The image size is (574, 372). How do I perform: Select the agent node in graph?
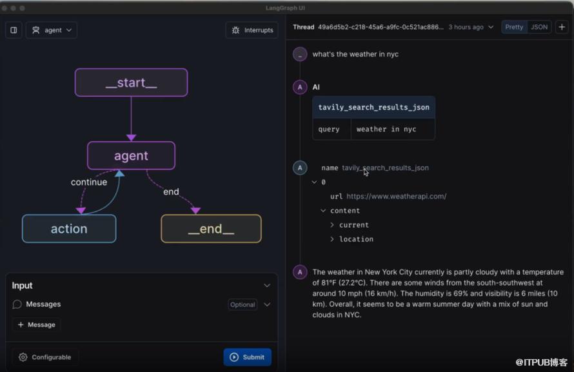(x=131, y=155)
